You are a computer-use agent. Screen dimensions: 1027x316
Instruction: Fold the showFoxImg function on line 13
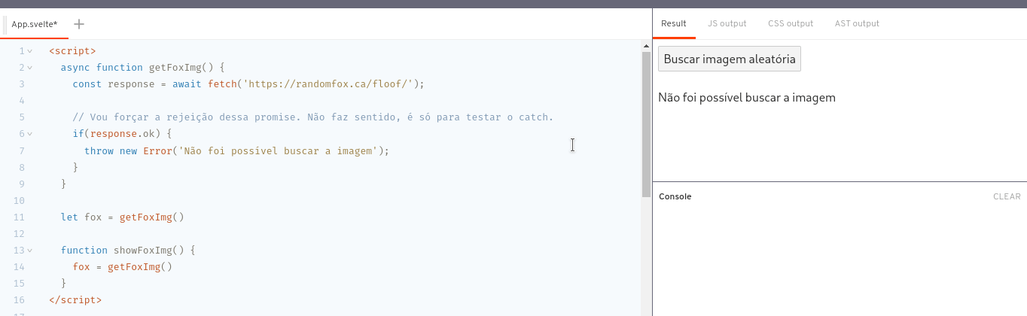coord(30,250)
